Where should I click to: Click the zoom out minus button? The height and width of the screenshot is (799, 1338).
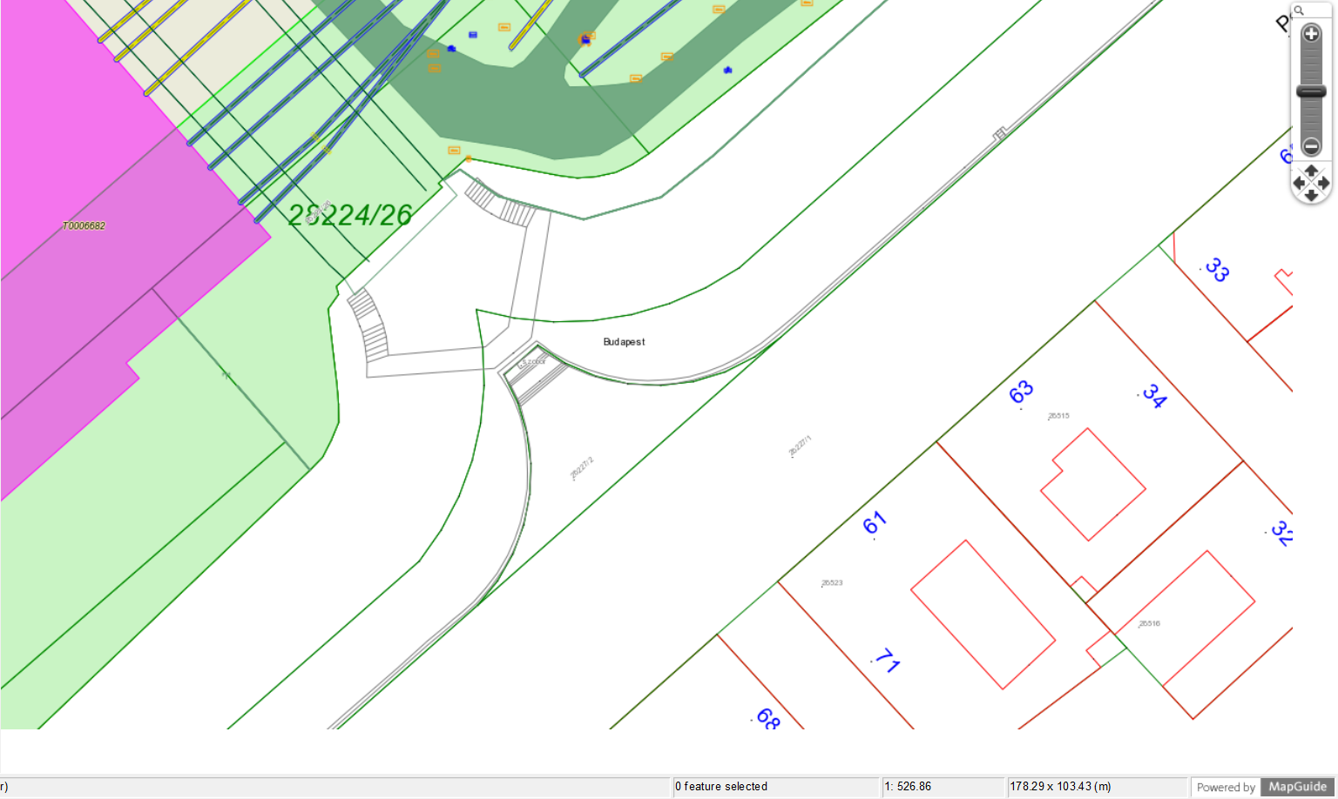pyautogui.click(x=1311, y=146)
